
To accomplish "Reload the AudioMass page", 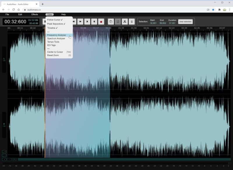I will [x=13, y=10].
